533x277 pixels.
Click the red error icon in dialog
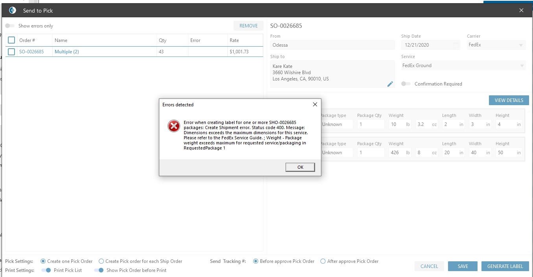pos(173,126)
